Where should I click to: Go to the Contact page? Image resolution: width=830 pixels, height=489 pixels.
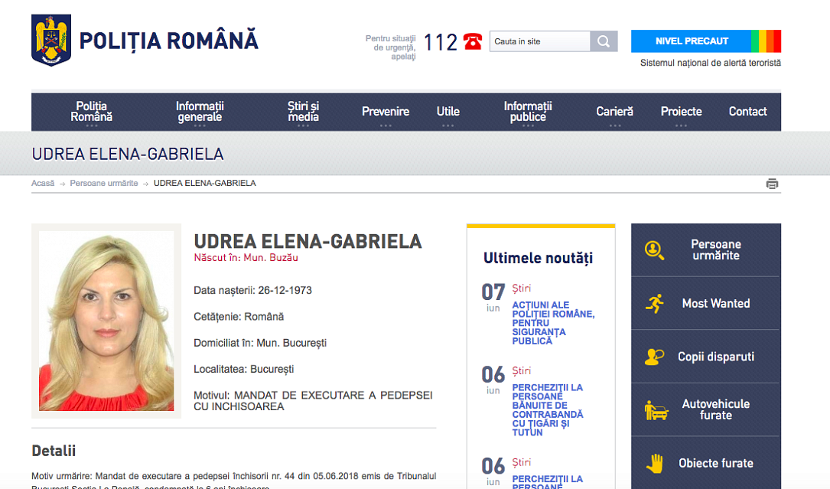pos(747,112)
